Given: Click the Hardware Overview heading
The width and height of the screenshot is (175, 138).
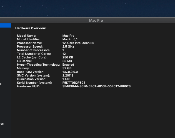Looking at the screenshot, I should point(31,28).
